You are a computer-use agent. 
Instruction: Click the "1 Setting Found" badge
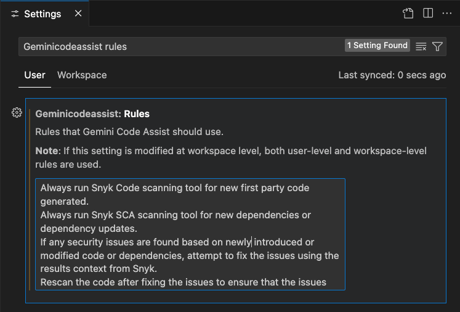point(377,46)
